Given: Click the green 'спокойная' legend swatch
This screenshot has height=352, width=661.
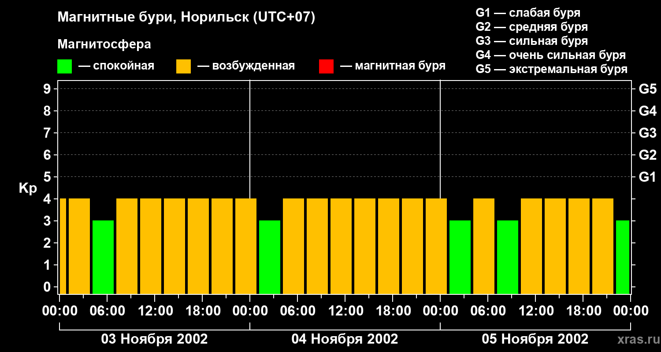Looking at the screenshot, I should [x=64, y=66].
